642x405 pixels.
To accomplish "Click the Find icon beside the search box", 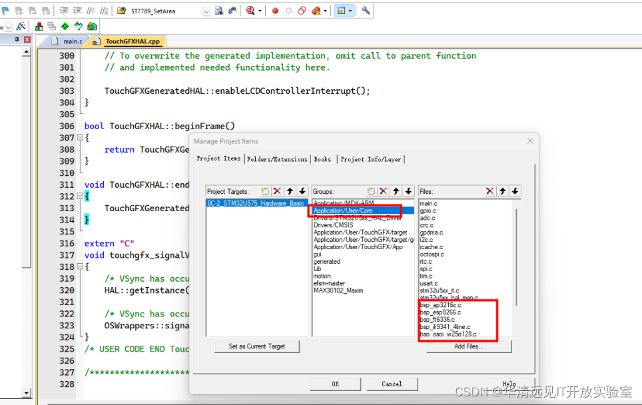I will pyautogui.click(x=219, y=11).
